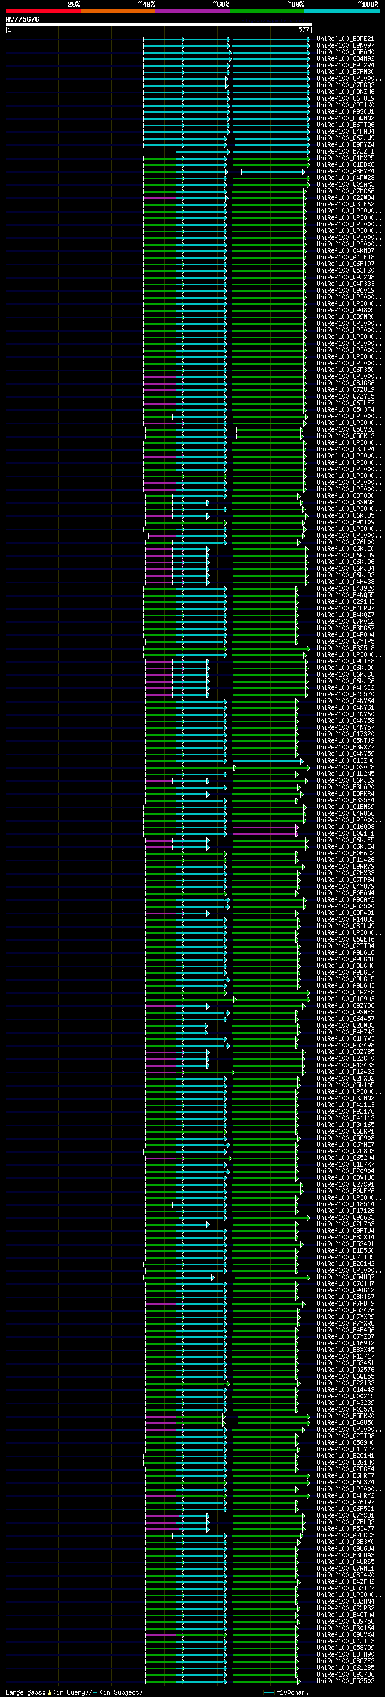
Task: Click the label UniRef100_Q58YD9
Action: point(345,1647)
